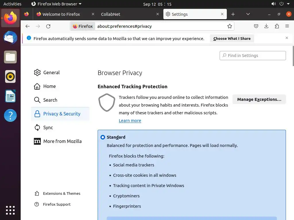Open the General settings category
The height and width of the screenshot is (220, 294).
pos(51,73)
